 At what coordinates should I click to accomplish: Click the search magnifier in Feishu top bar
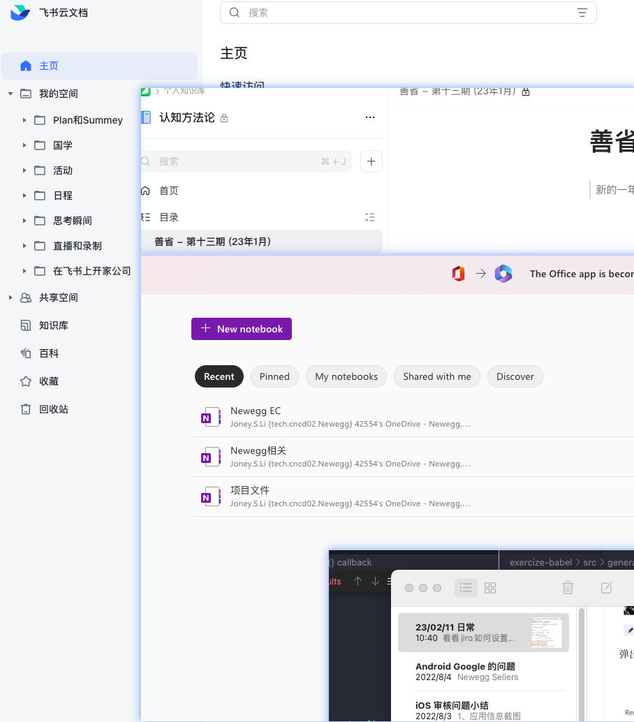[x=235, y=13]
